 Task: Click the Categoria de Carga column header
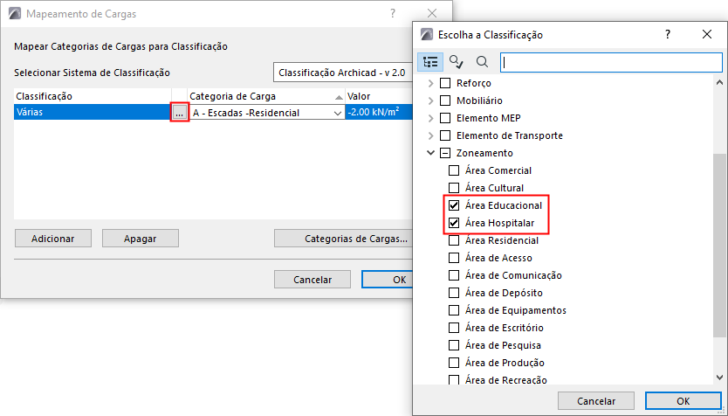pos(262,96)
